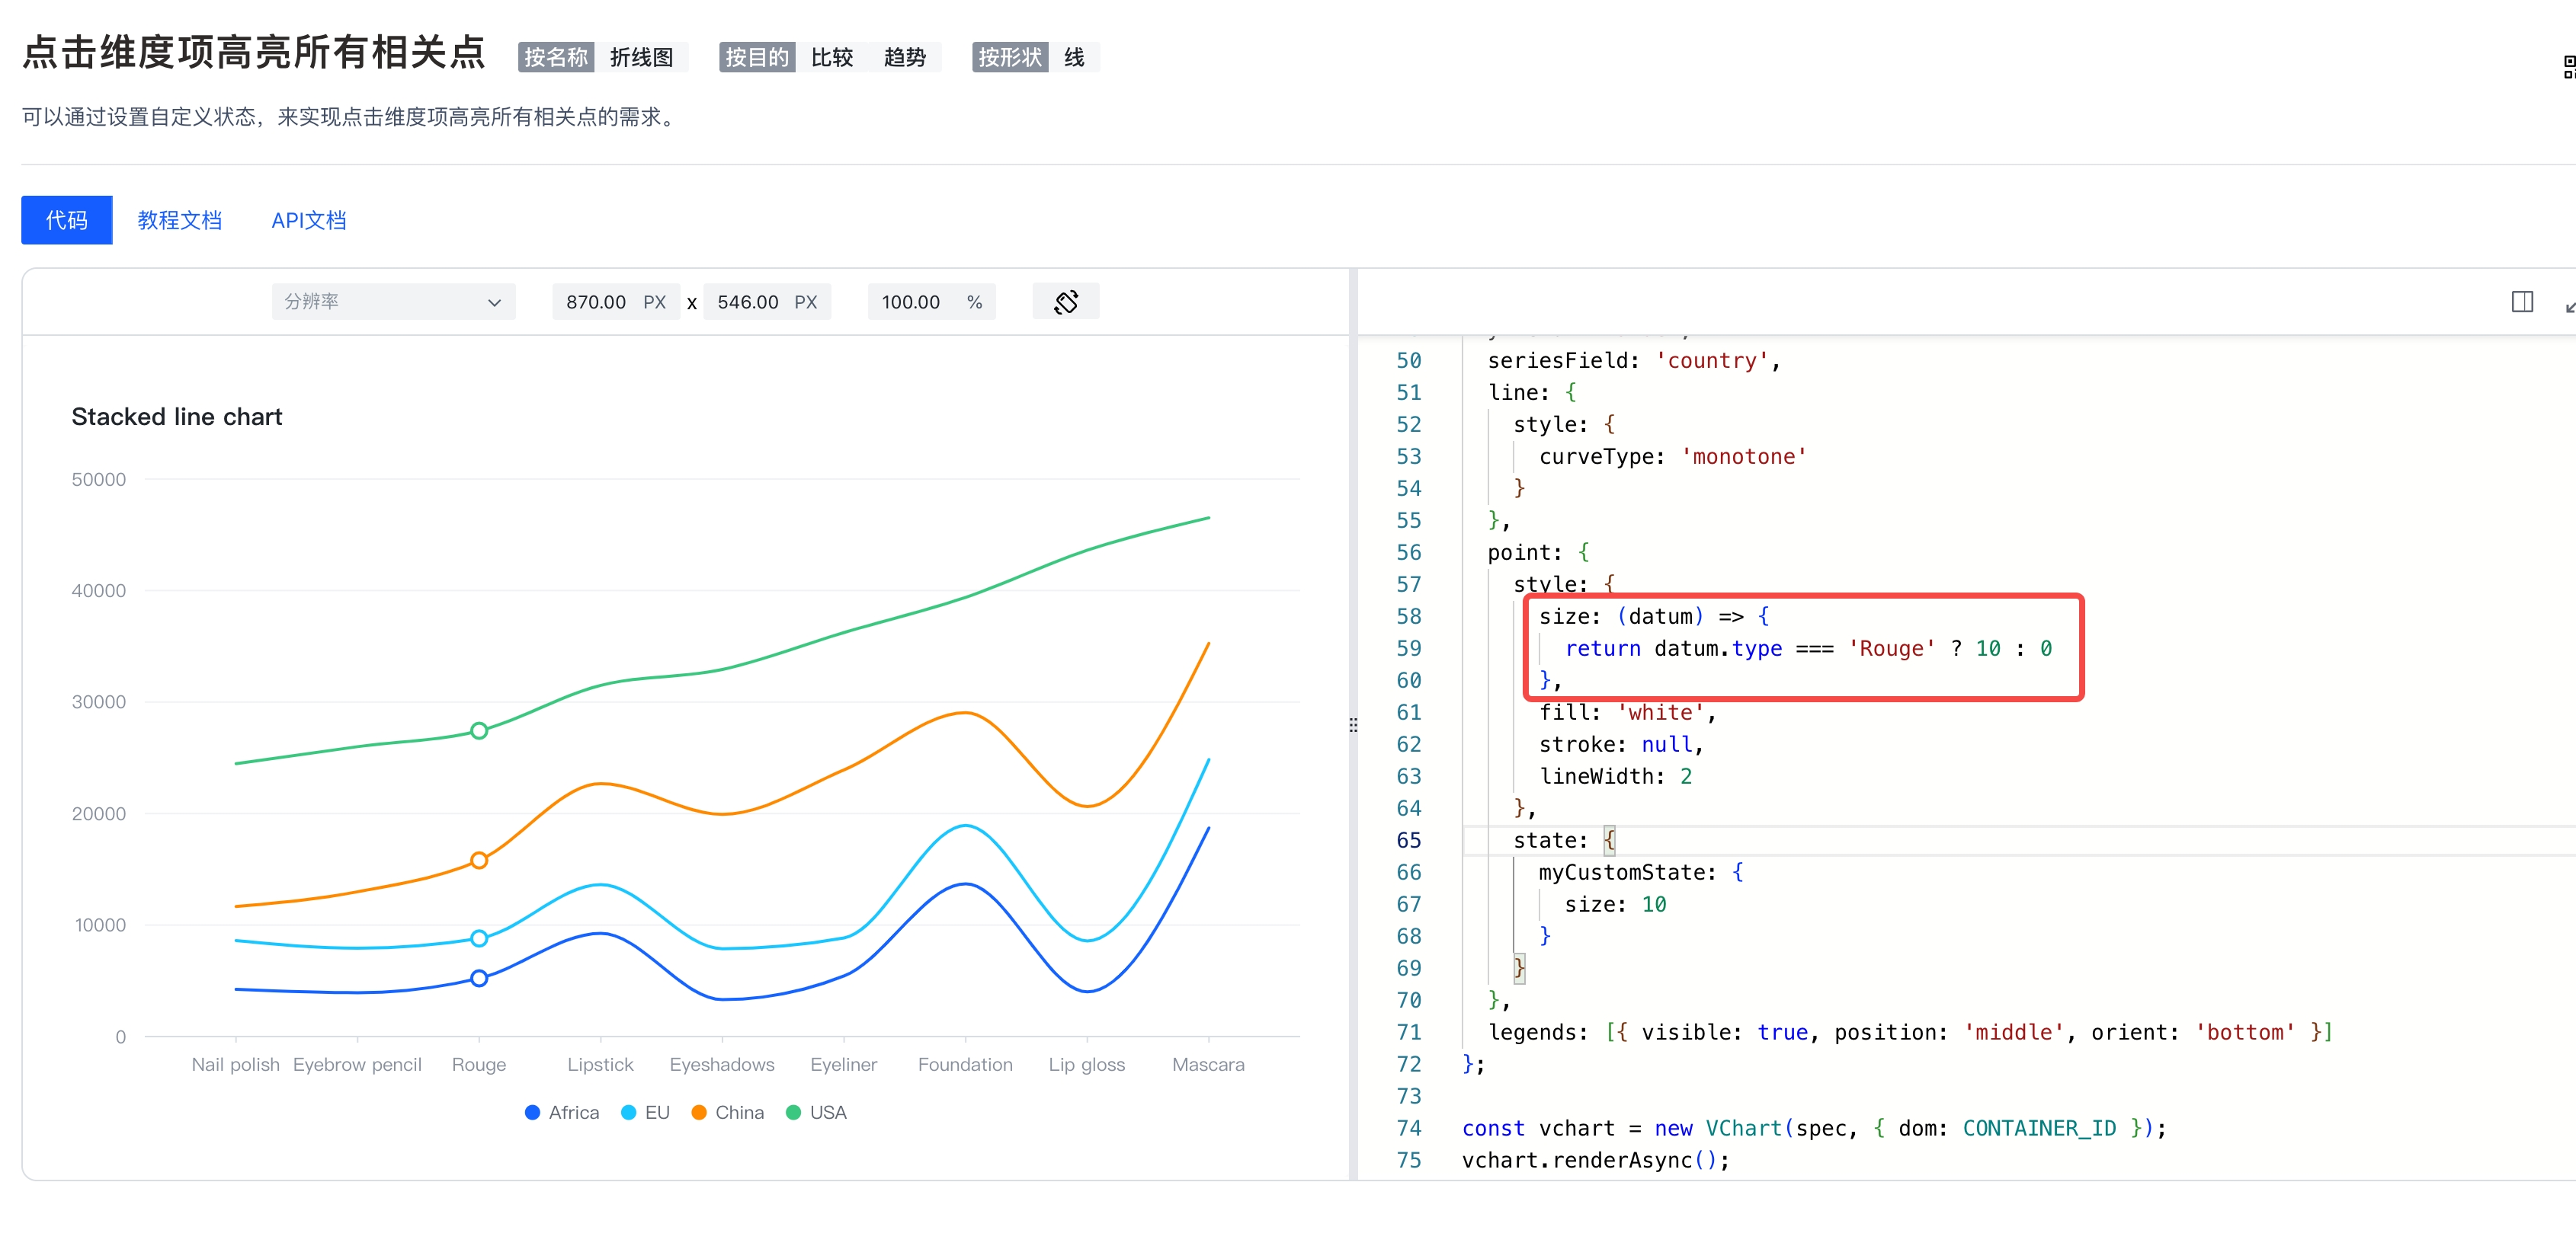Image resolution: width=2576 pixels, height=1246 pixels.
Task: Click the Mascara x-axis label
Action: 1208,1064
